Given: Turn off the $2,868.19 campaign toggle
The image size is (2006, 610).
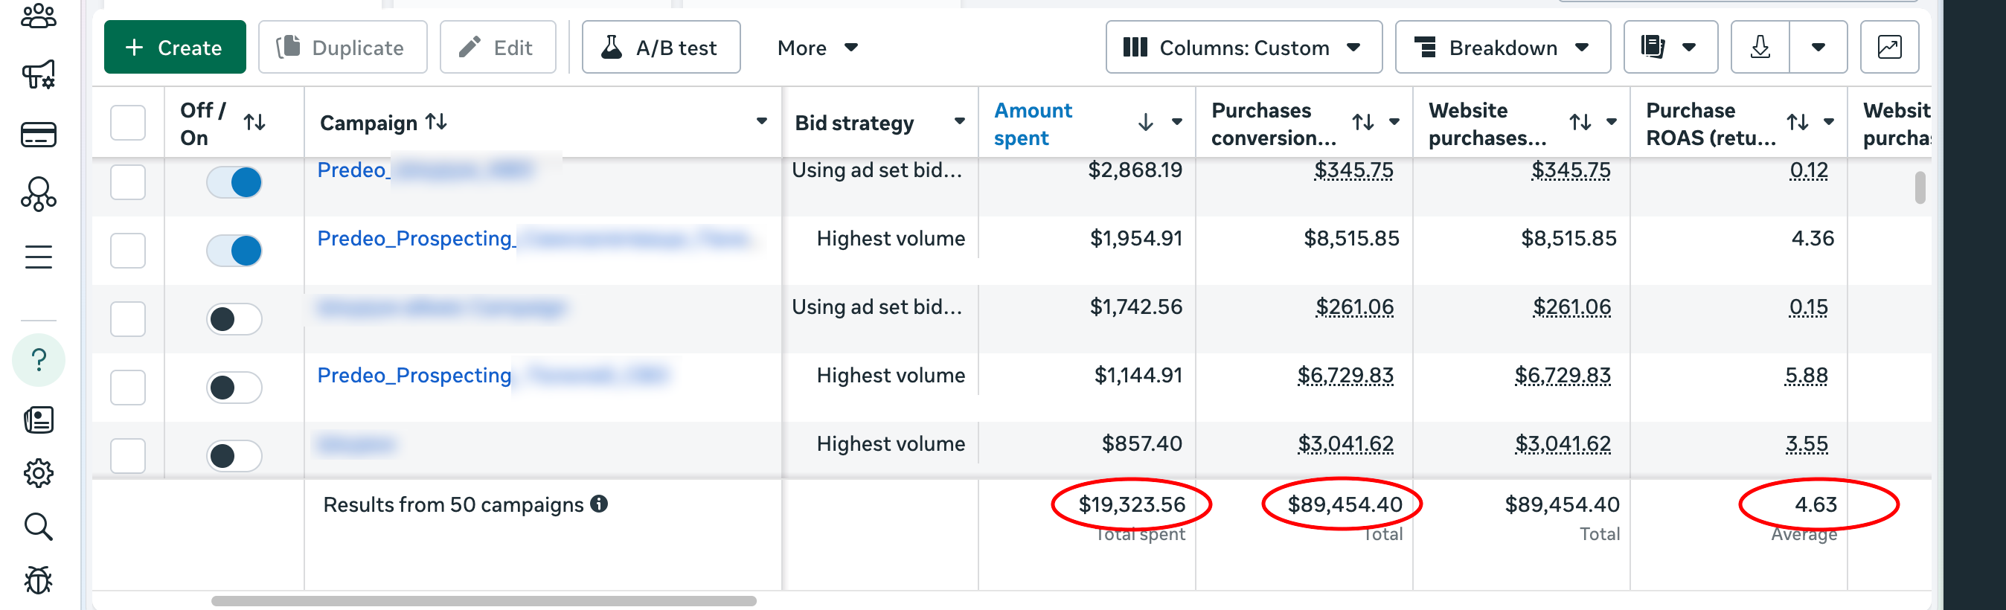Looking at the screenshot, I should 234,183.
